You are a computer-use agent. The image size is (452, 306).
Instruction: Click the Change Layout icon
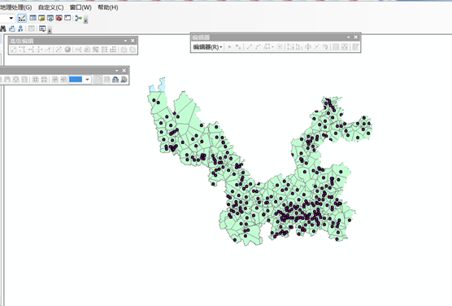[115, 80]
